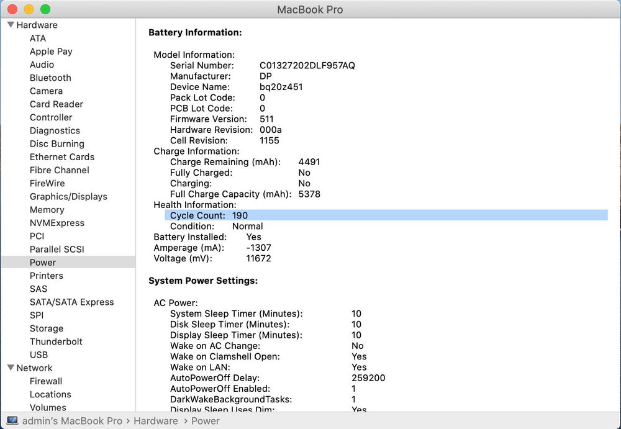
Task: Click admin's MacBook Pro in path bar
Action: click(72, 421)
